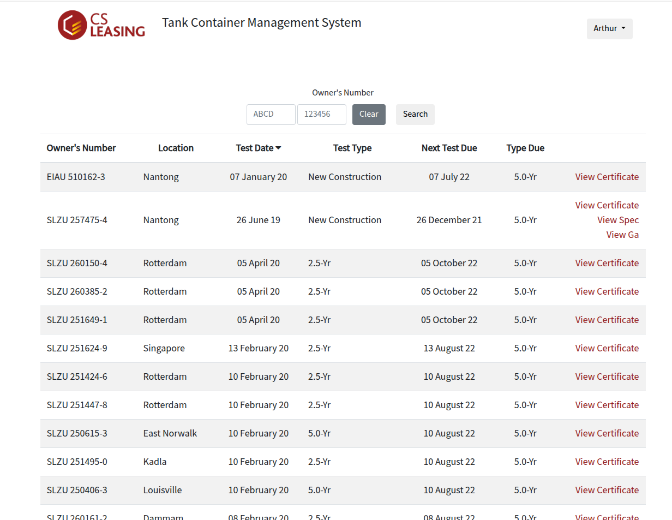Click Nantong in SLZU 257475-4 row

[x=161, y=220]
